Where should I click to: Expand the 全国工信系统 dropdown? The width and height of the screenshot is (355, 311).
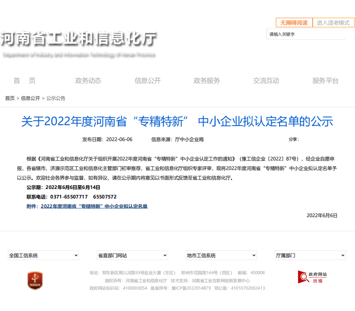click(44, 256)
